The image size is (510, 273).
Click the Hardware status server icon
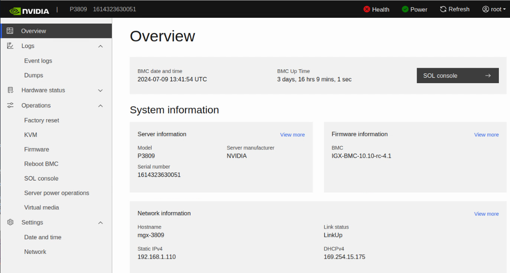(10, 90)
